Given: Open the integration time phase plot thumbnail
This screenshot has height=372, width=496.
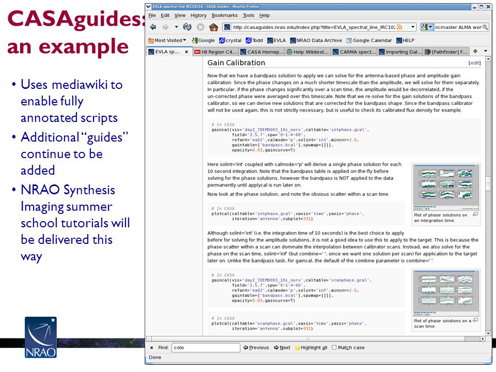Looking at the screenshot, I should point(446,188).
